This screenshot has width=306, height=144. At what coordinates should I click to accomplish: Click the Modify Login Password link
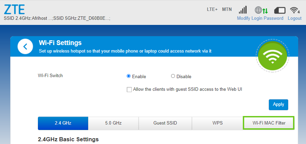tap(260, 18)
